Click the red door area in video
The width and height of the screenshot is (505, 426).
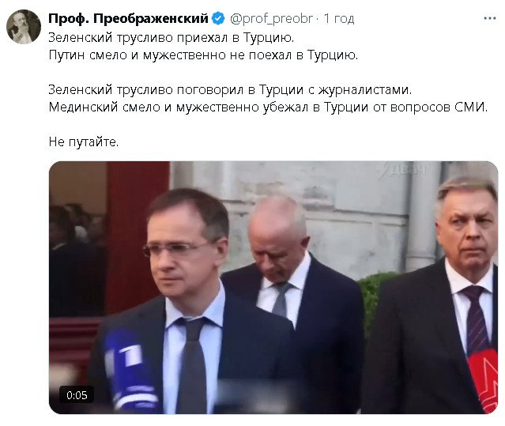138,236
